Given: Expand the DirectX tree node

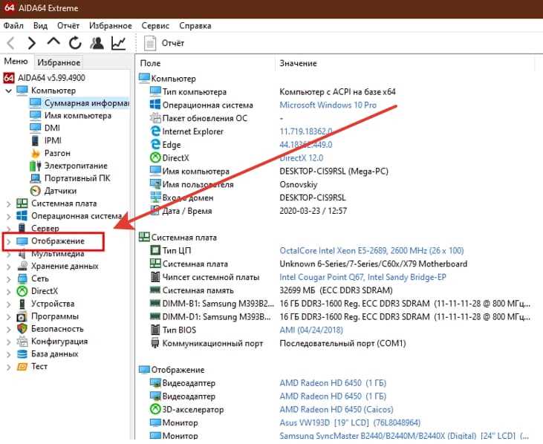Looking at the screenshot, I should tap(9, 292).
